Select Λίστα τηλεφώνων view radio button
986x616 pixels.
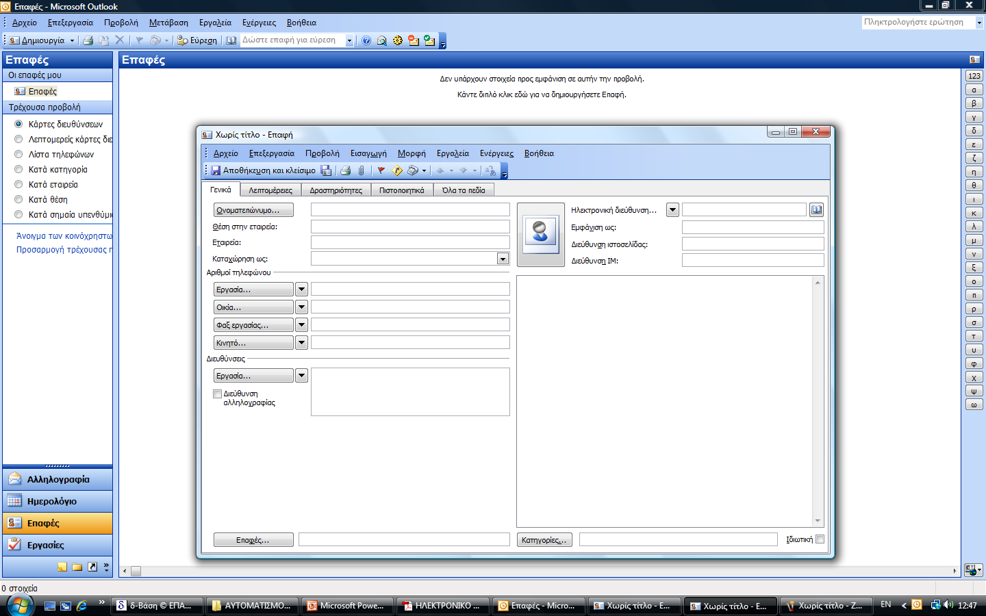point(18,154)
